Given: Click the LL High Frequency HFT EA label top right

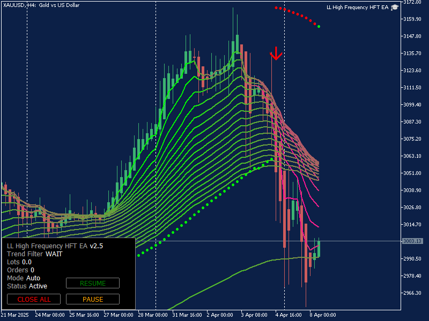Looking at the screenshot, I should pyautogui.click(x=357, y=7).
